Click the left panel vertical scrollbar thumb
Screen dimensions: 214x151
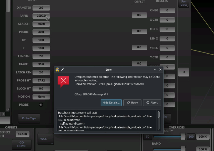[8, 6]
